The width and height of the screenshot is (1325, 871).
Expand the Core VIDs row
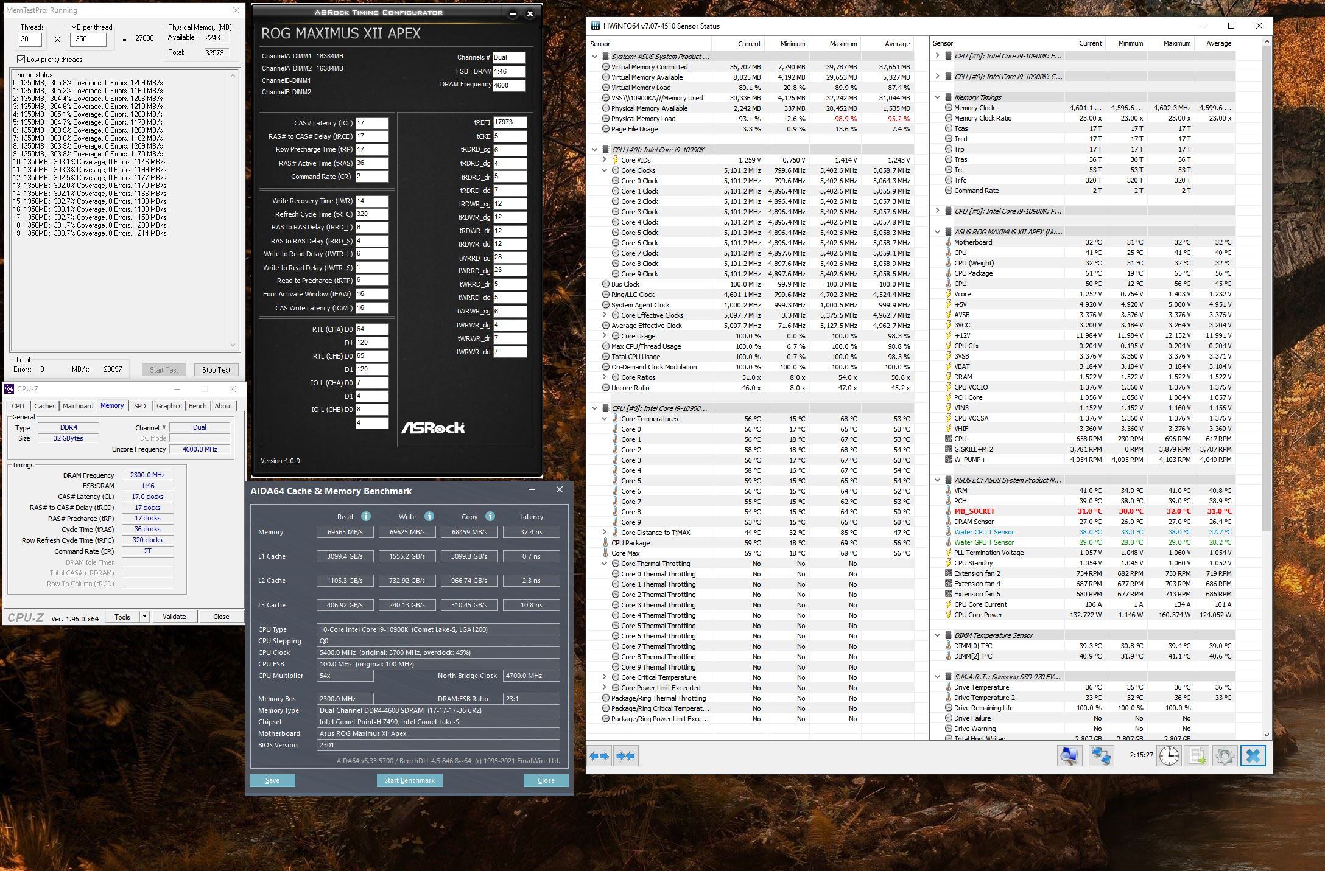coord(604,160)
